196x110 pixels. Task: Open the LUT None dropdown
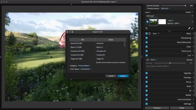[154, 60]
